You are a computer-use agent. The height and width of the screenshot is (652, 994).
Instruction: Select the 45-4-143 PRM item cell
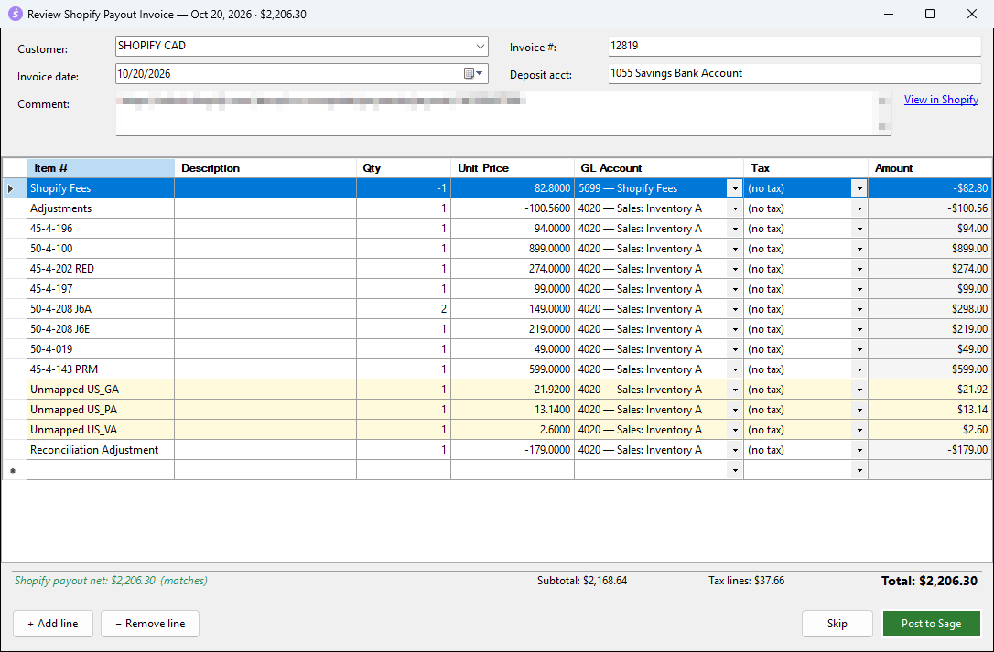100,369
